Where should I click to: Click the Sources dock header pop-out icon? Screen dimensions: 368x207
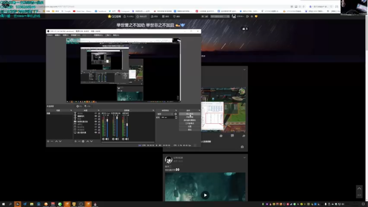click(x=98, y=110)
